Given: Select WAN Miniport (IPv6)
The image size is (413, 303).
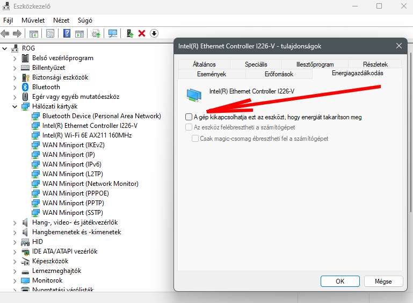Looking at the screenshot, I should point(72,164).
